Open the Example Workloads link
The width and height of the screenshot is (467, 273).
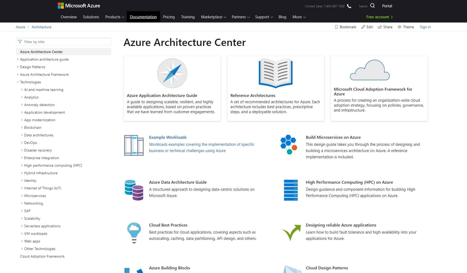[x=168, y=137]
